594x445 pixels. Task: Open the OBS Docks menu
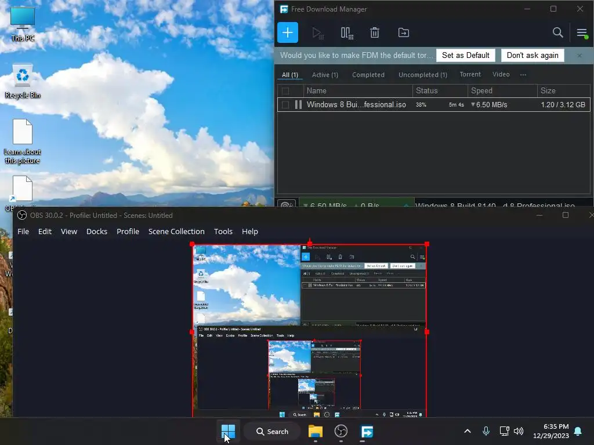click(x=97, y=231)
